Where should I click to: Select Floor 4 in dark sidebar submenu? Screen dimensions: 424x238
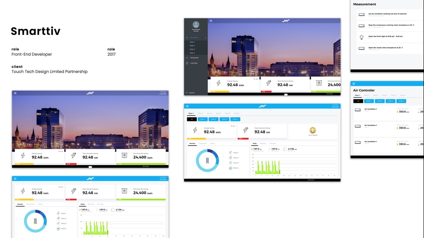(x=192, y=53)
